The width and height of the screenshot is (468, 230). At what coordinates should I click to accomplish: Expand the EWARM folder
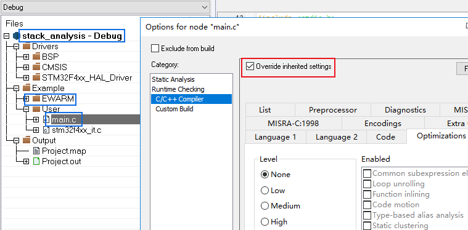point(27,98)
